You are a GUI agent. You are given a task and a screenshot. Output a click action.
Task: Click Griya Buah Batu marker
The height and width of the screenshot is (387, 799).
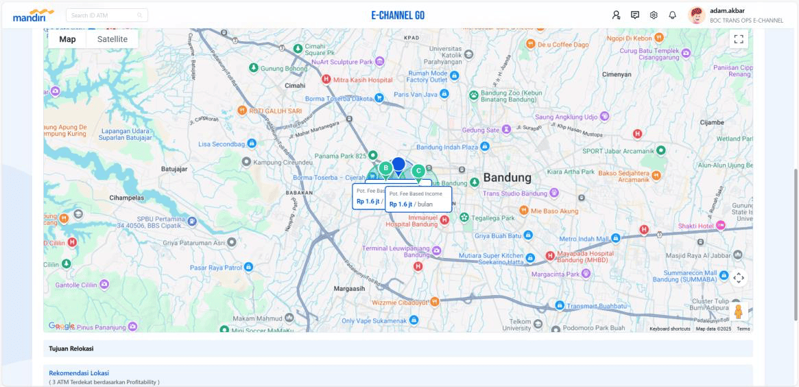528,235
